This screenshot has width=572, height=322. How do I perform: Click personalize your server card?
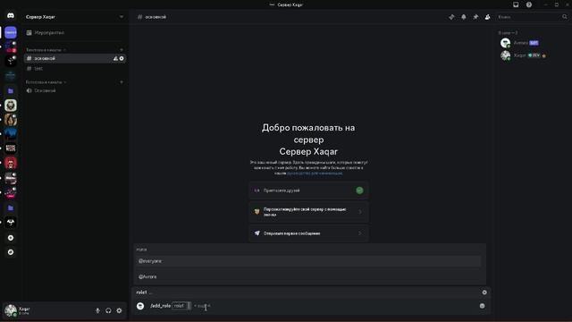point(308,212)
